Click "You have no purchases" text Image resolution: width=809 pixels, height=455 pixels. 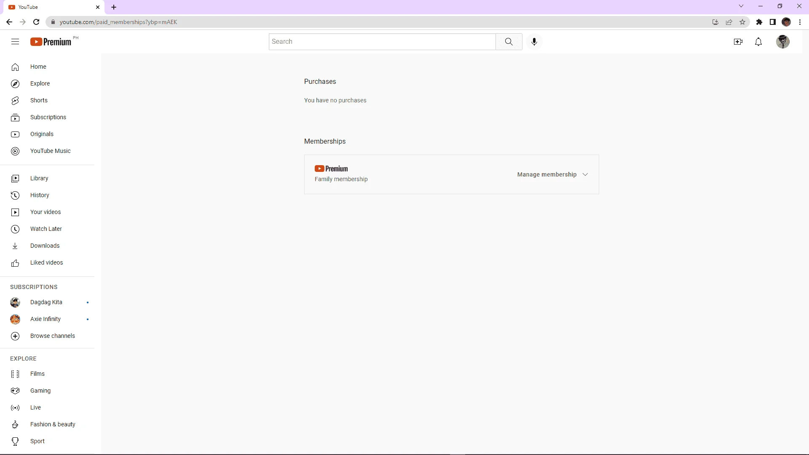335,100
